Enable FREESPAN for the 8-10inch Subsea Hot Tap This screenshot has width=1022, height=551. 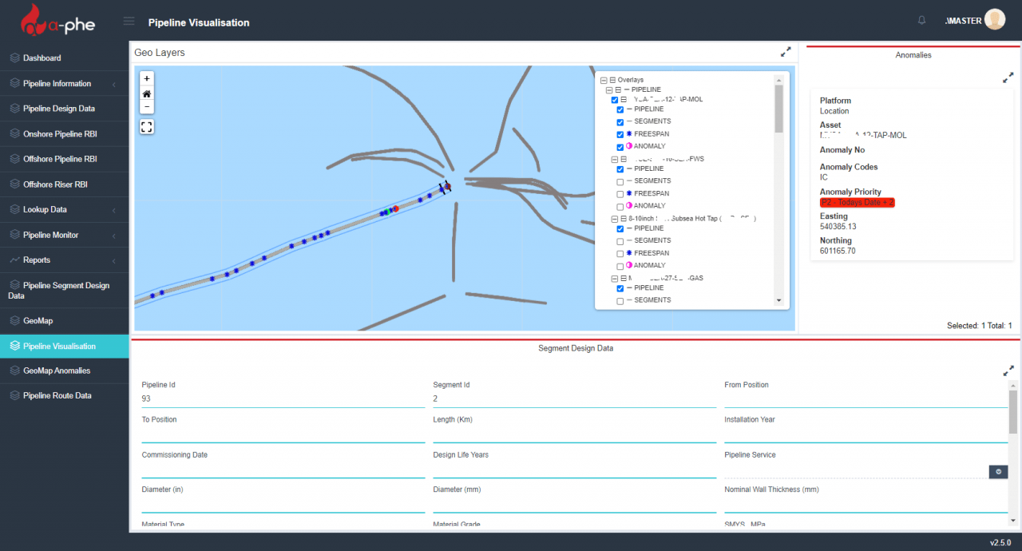pos(620,252)
